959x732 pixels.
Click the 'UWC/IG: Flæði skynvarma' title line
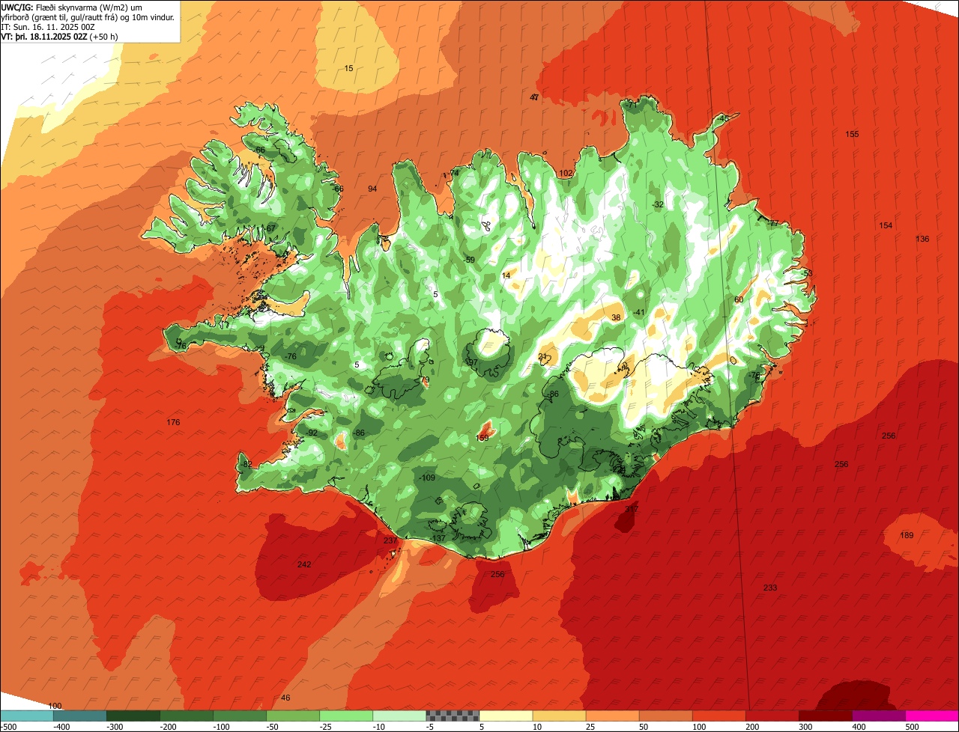click(x=72, y=7)
